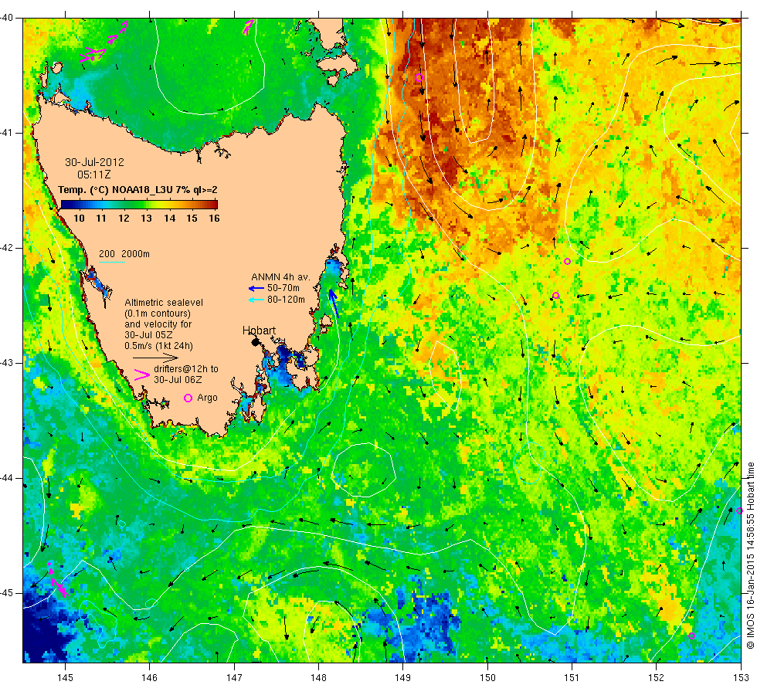Viewport: 757px width, 695px height.
Task: Click the black Hobart location dot
Action: point(256,341)
